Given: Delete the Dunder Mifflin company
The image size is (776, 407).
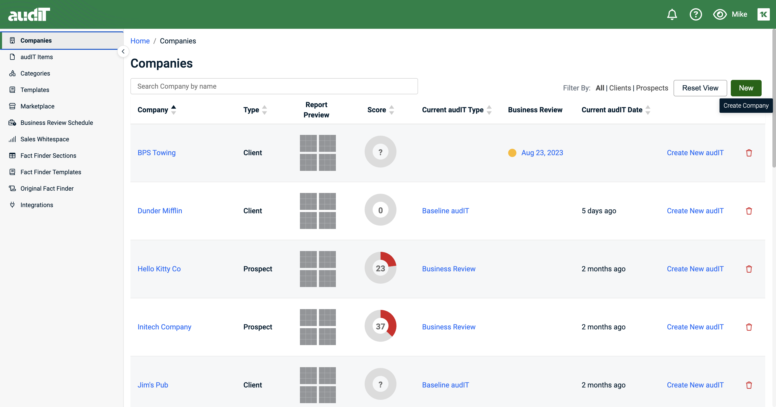Looking at the screenshot, I should click(x=749, y=211).
